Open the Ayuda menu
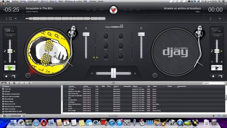 tap(101, 1)
